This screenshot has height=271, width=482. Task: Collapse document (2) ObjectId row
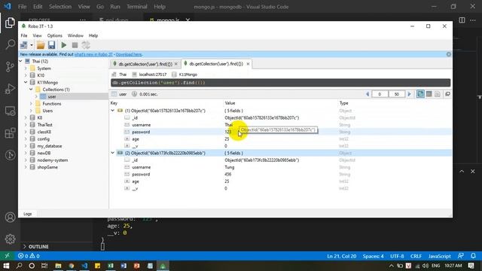[113, 153]
